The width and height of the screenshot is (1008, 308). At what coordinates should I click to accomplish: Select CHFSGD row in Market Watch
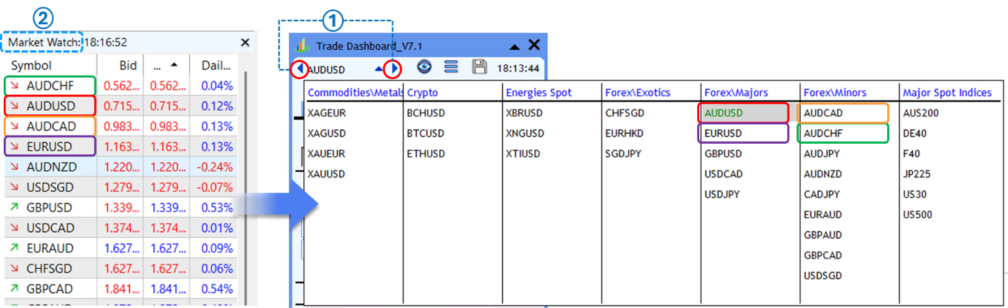click(x=121, y=269)
